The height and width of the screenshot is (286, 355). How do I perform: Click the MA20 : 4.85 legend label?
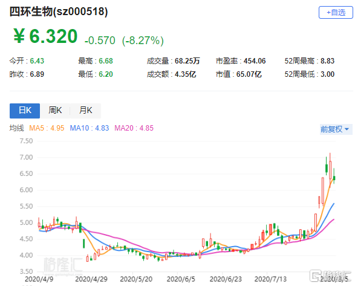pos(134,128)
